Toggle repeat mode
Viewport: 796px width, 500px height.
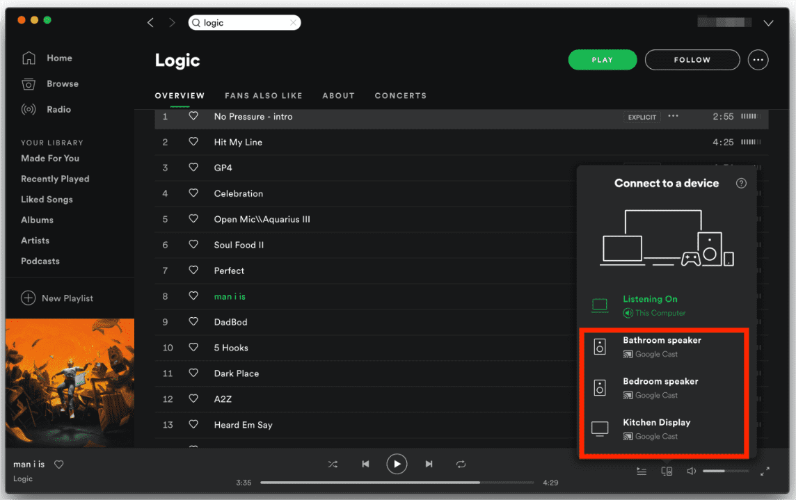click(x=461, y=464)
